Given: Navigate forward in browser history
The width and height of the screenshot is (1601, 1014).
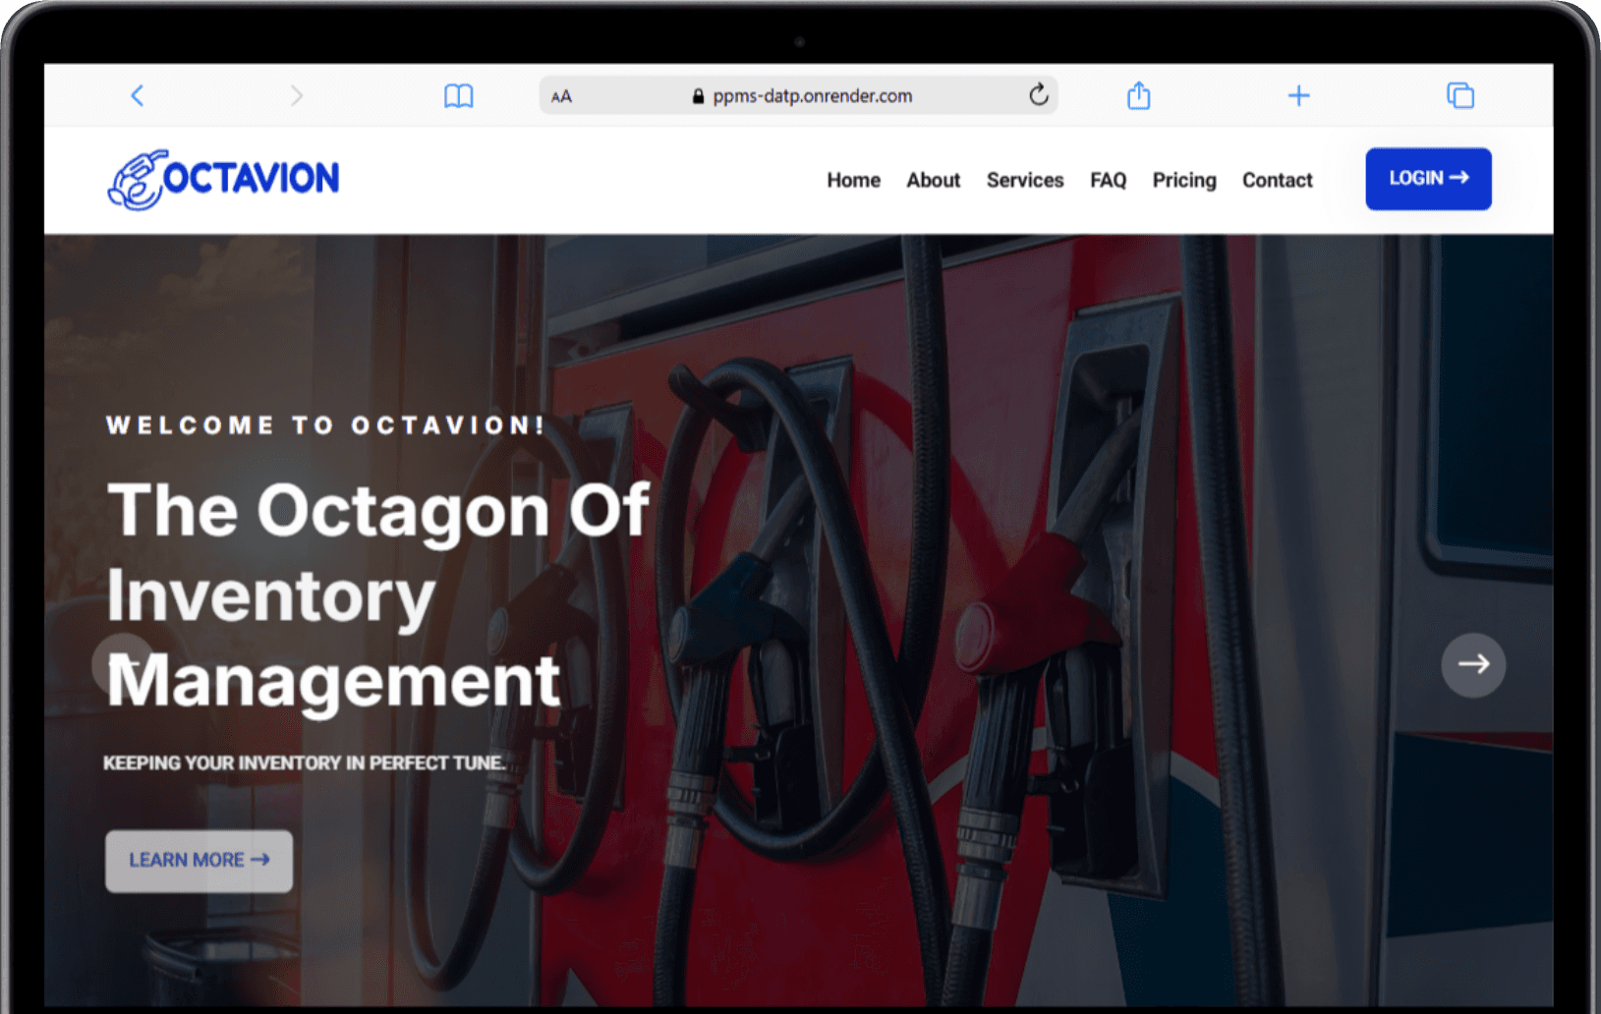Looking at the screenshot, I should (x=297, y=94).
